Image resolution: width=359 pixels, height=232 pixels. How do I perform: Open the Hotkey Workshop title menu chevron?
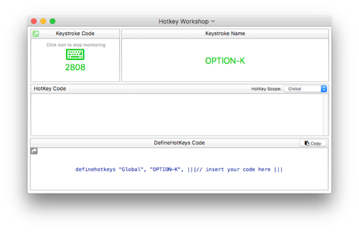click(213, 21)
